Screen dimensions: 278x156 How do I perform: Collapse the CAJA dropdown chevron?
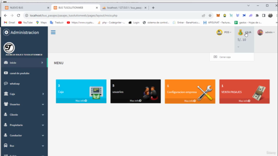[x=238, y=47]
